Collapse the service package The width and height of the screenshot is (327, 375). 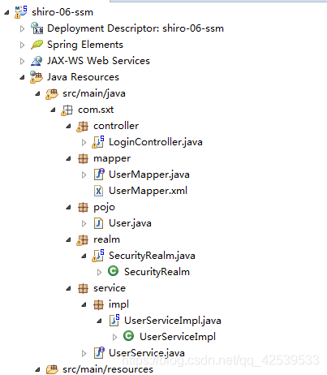click(68, 289)
